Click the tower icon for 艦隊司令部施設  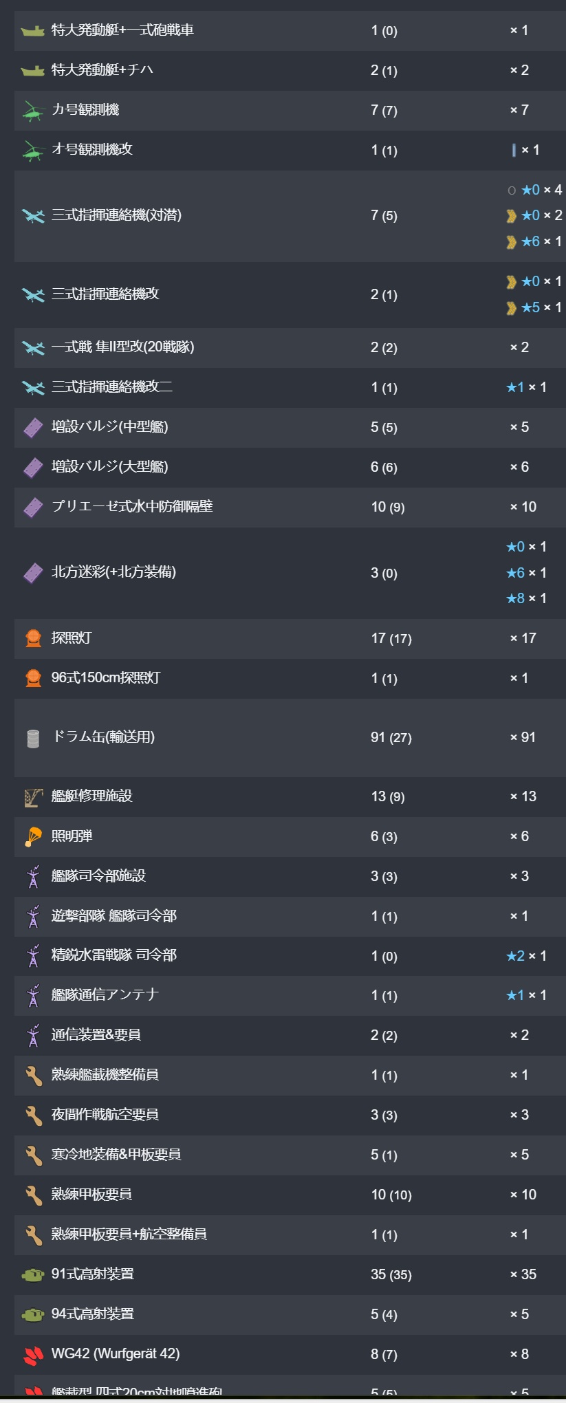coord(33,876)
